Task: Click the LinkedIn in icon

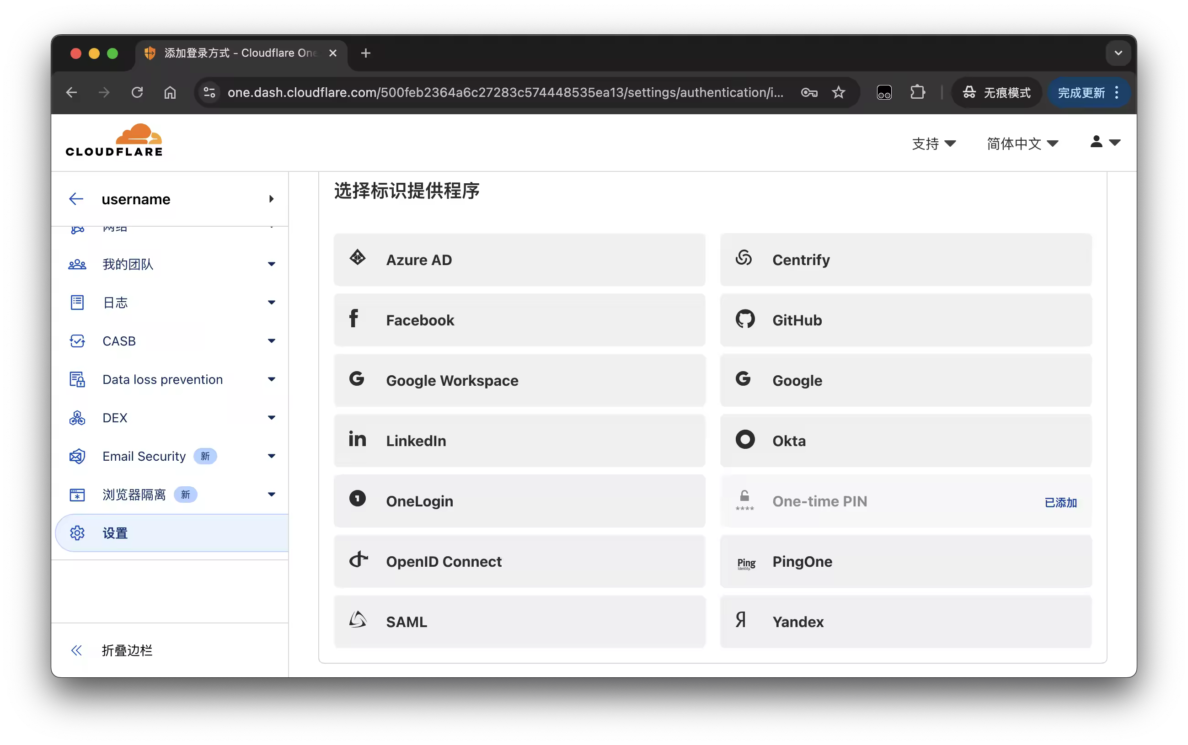Action: point(357,438)
